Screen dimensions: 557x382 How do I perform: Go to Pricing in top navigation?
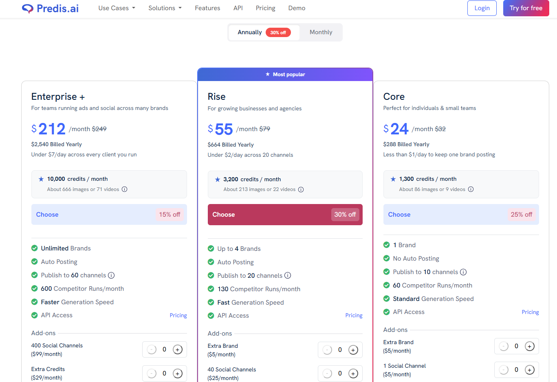pos(266,8)
